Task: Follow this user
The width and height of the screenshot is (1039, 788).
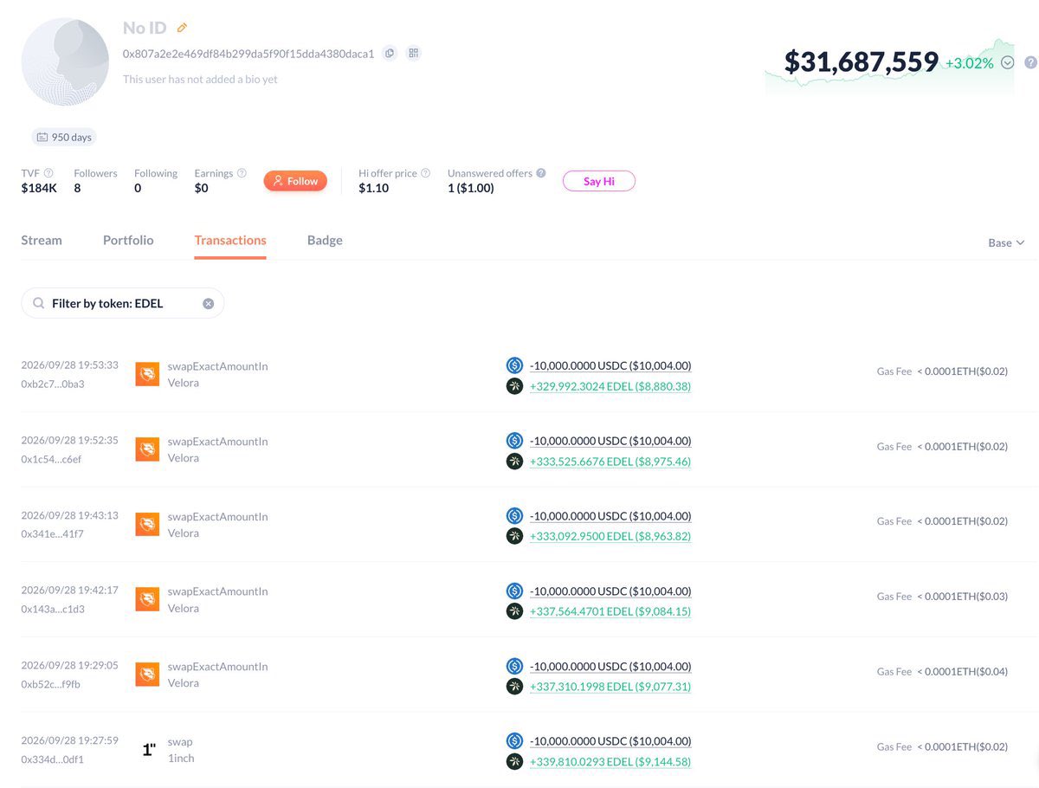Action: point(295,181)
